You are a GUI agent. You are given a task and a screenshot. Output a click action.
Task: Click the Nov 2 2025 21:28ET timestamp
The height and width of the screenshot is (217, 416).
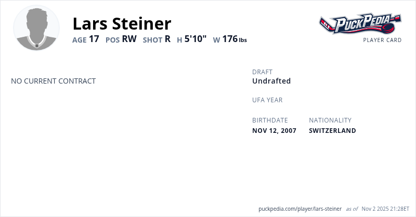pyautogui.click(x=386, y=209)
